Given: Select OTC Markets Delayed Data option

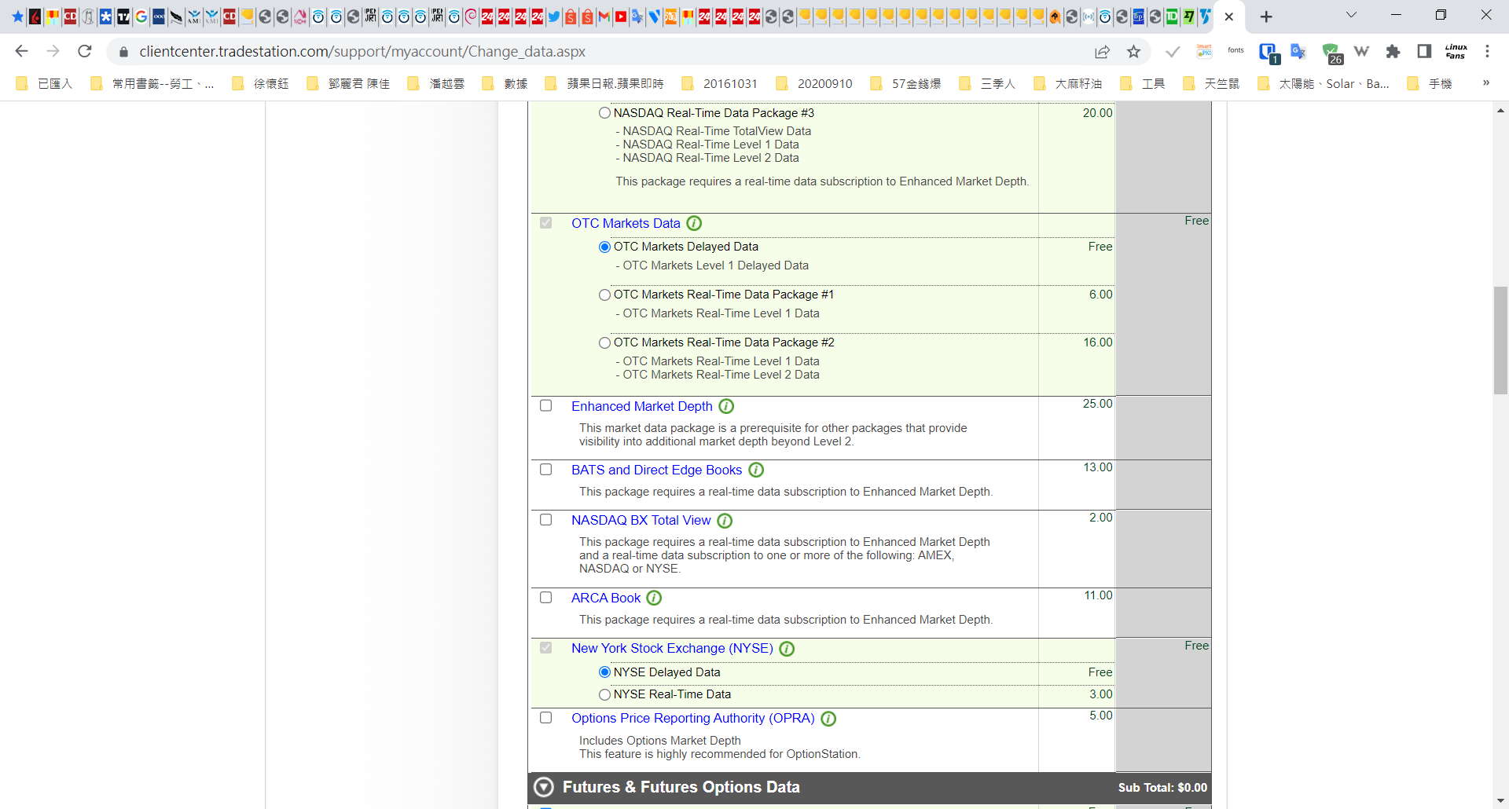Looking at the screenshot, I should (604, 247).
